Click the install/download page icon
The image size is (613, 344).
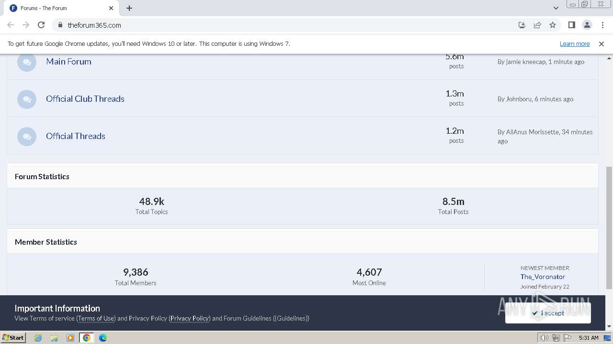522,25
